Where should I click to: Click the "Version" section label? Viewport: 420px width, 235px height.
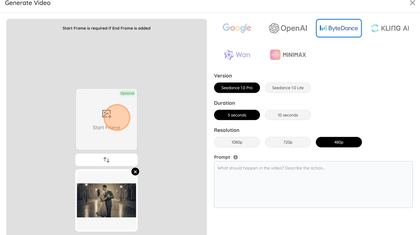pyautogui.click(x=223, y=76)
